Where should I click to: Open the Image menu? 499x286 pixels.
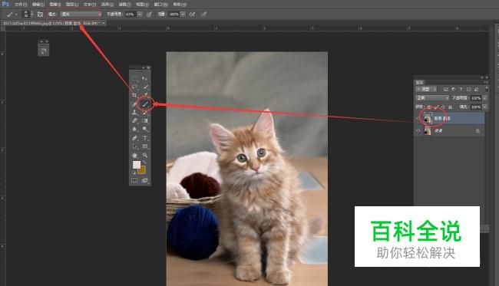[55, 5]
